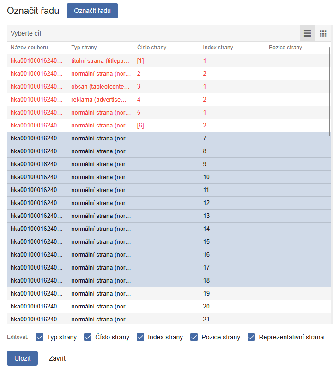
Task: Click the Pozice strany column header
Action: pyautogui.click(x=285, y=48)
